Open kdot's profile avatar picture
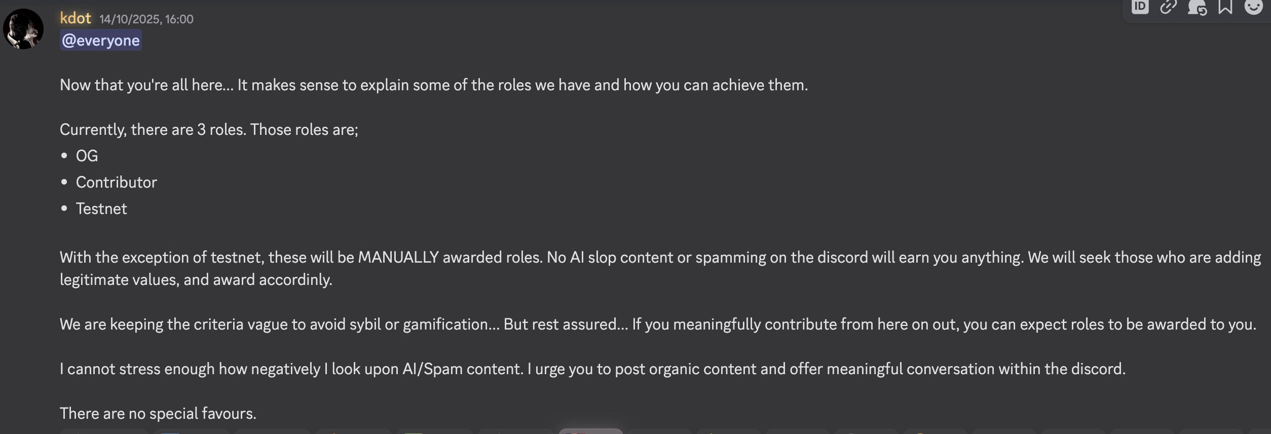The width and height of the screenshot is (1271, 434). 23,29
